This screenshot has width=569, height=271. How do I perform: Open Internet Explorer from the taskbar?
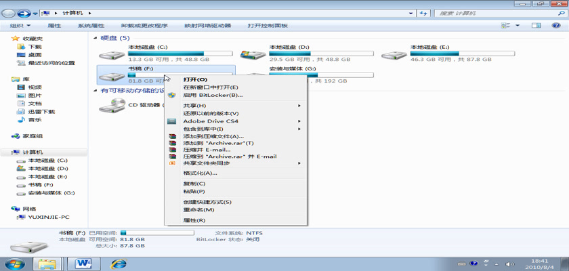tap(119, 263)
